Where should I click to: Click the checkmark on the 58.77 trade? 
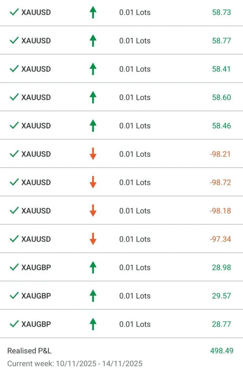click(x=14, y=41)
